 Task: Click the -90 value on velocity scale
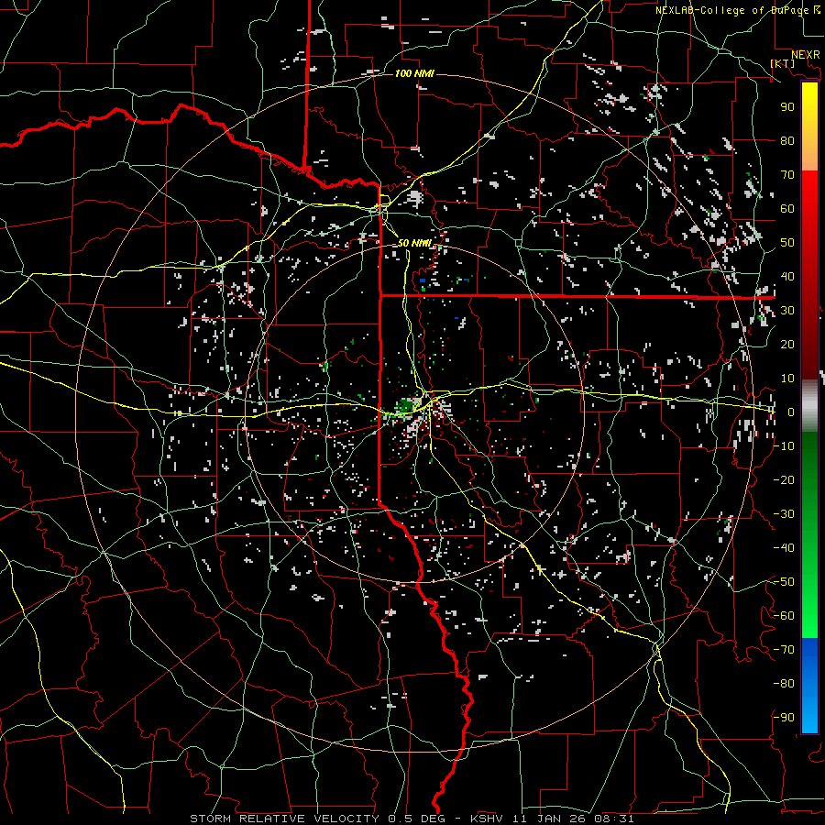point(784,718)
